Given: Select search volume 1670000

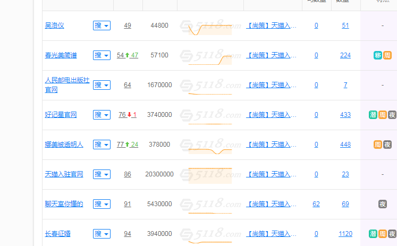Looking at the screenshot, I should click(x=159, y=85).
